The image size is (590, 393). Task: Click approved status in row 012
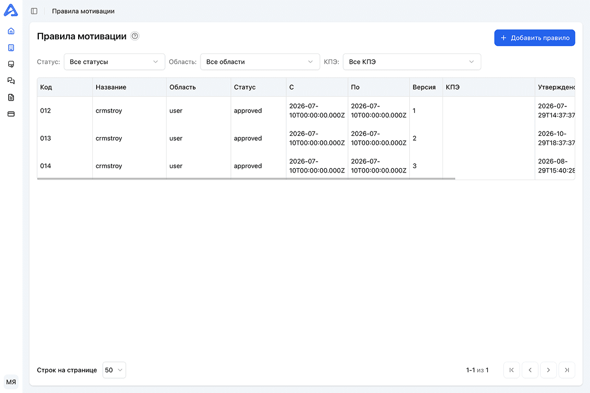point(248,111)
